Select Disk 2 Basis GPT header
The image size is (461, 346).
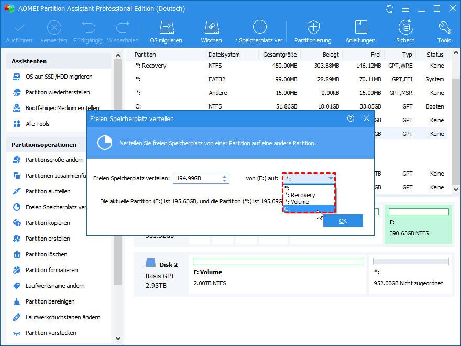(x=161, y=274)
